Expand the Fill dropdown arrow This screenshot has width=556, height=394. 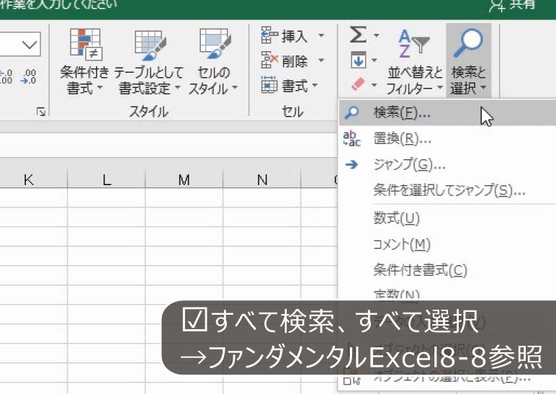pyautogui.click(x=374, y=61)
